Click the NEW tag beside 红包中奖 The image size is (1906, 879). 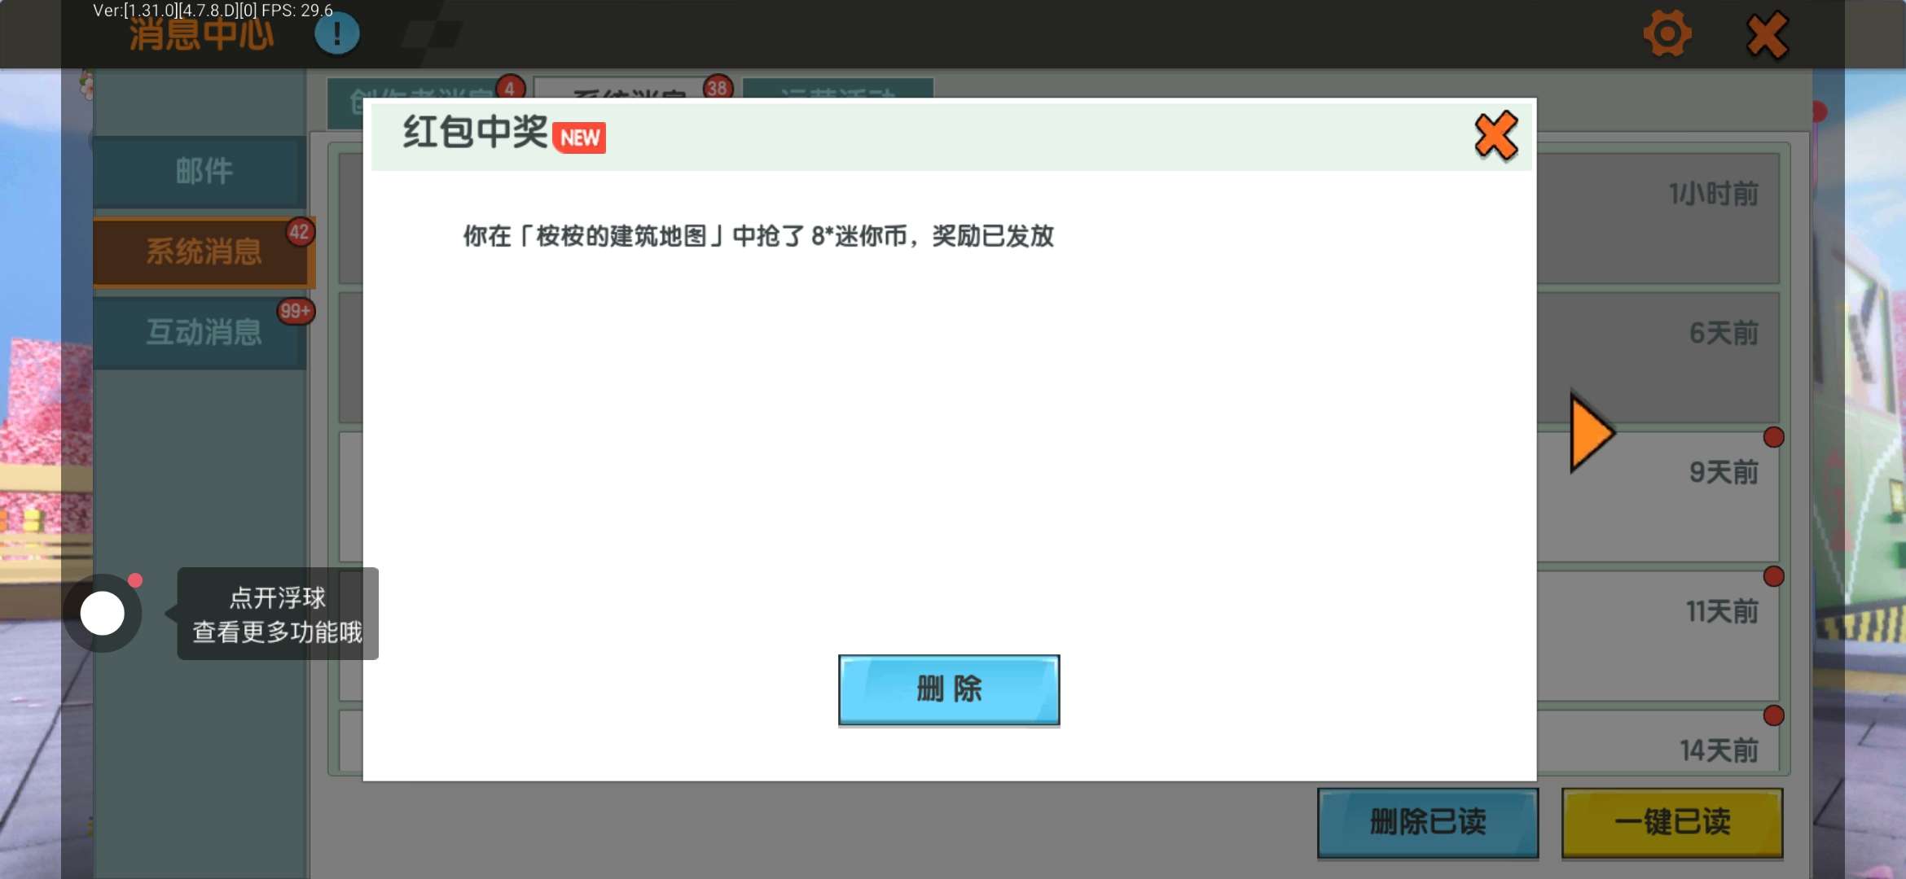tap(579, 138)
